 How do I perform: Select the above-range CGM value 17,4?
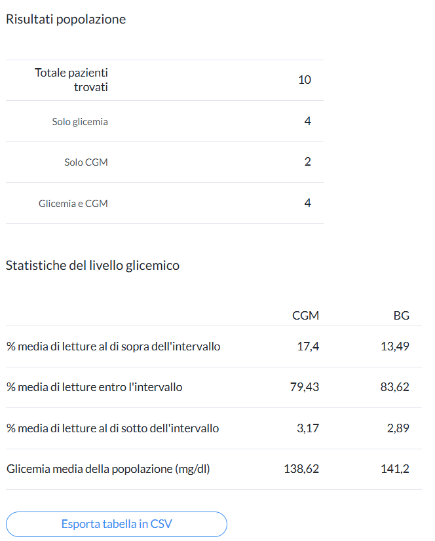pos(308,346)
